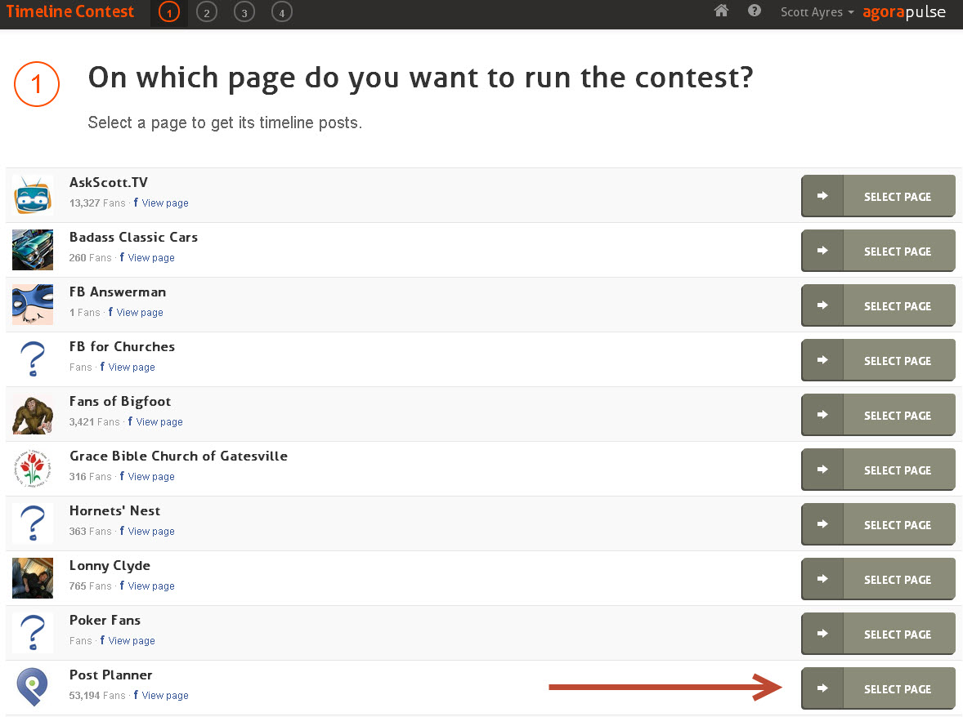
Task: Click the Facebook icon next to Poker Fans
Action: (x=103, y=640)
